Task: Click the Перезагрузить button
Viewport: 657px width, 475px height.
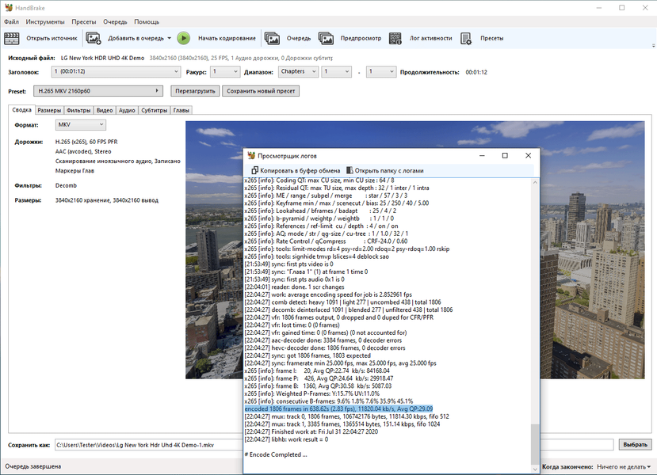Action: (x=193, y=91)
